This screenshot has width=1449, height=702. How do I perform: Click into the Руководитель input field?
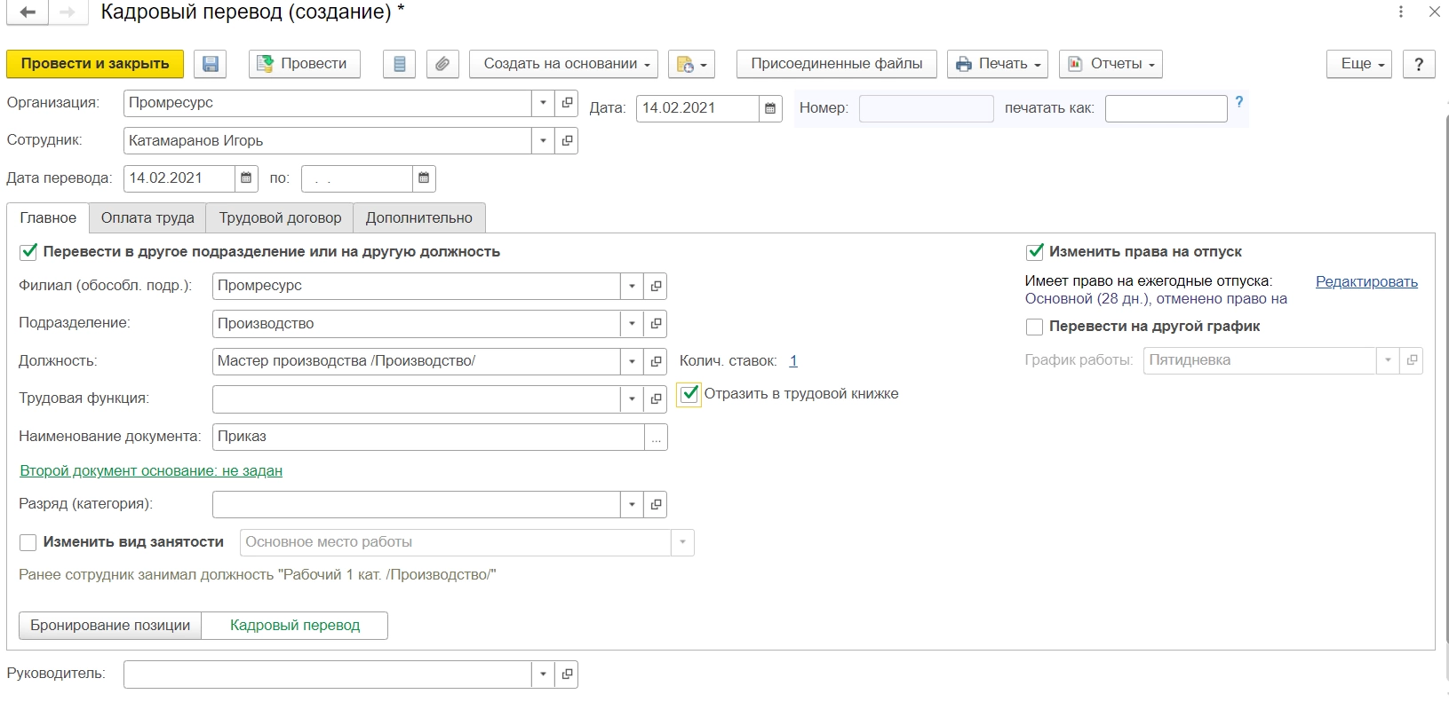(327, 674)
